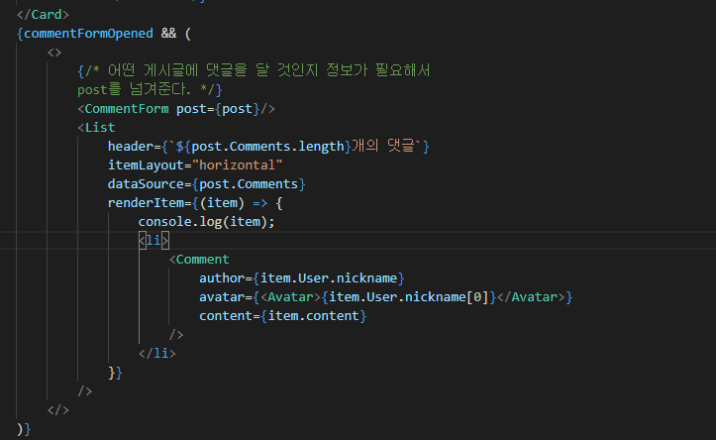The width and height of the screenshot is (716, 440).
Task: Click the CommentForm component tag
Action: tap(123, 109)
